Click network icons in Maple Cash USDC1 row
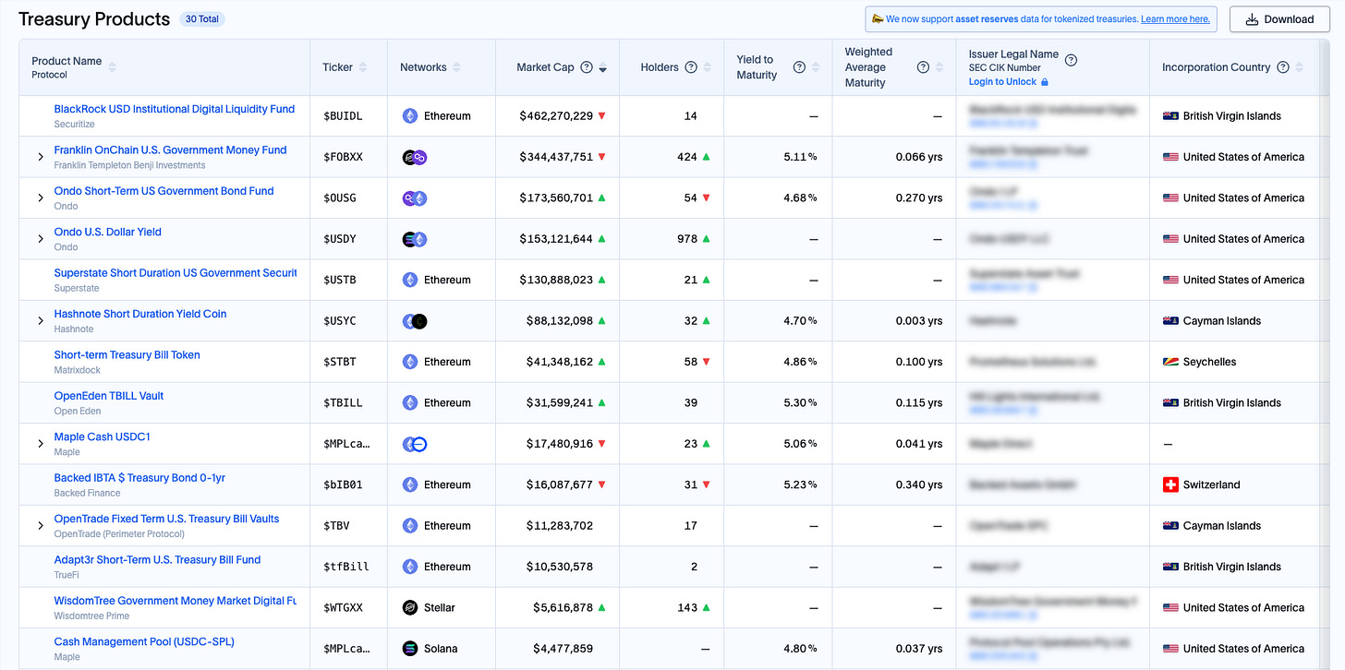Viewport: 1345px width, 670px height. point(415,444)
